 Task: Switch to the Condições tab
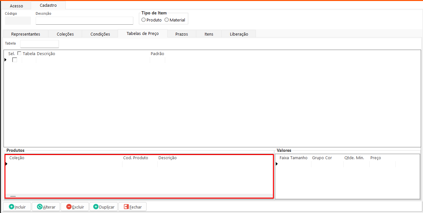point(100,34)
